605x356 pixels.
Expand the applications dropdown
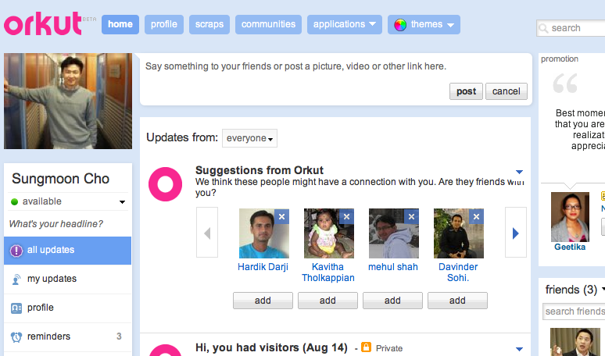tap(345, 24)
